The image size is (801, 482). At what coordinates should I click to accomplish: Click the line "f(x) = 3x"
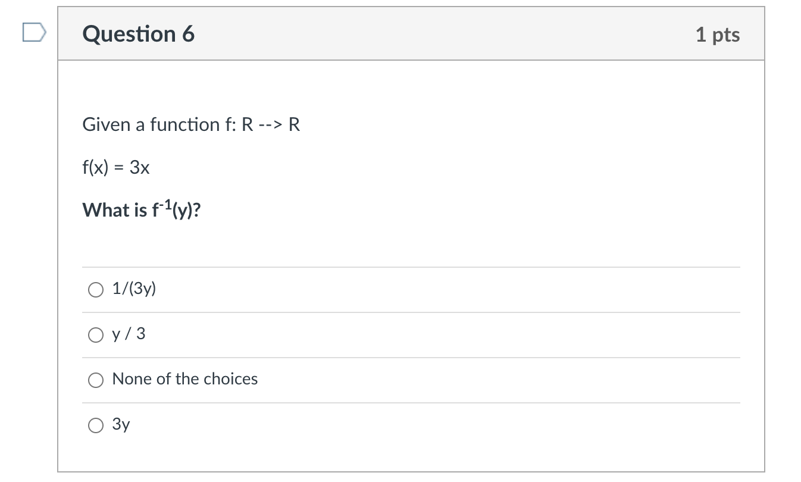[x=116, y=167]
